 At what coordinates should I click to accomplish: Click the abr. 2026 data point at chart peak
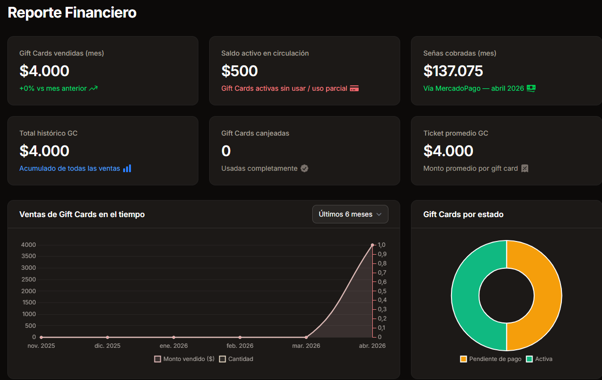(x=372, y=245)
